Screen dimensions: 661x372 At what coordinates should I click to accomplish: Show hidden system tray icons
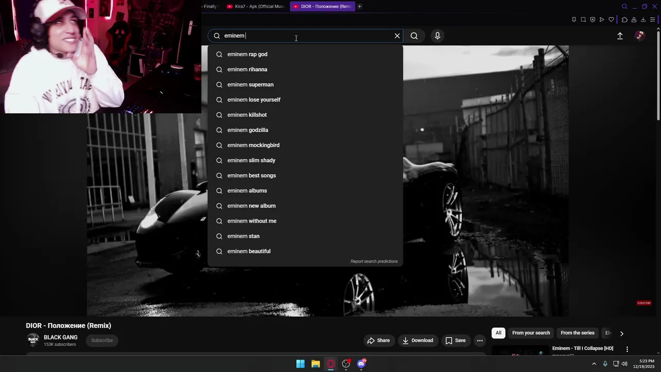pyautogui.click(x=594, y=364)
